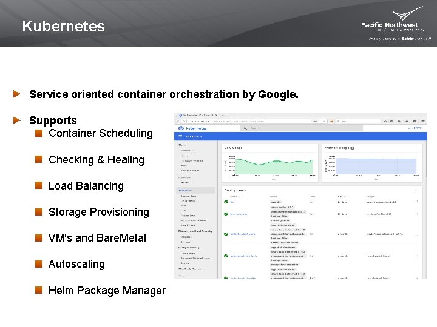Open the browser hamburger menu icon
The image size is (437, 327).
[x=423, y=121]
